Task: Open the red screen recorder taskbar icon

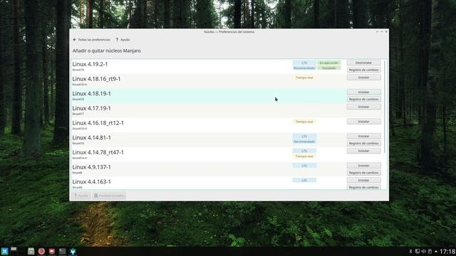Action: pos(52,251)
